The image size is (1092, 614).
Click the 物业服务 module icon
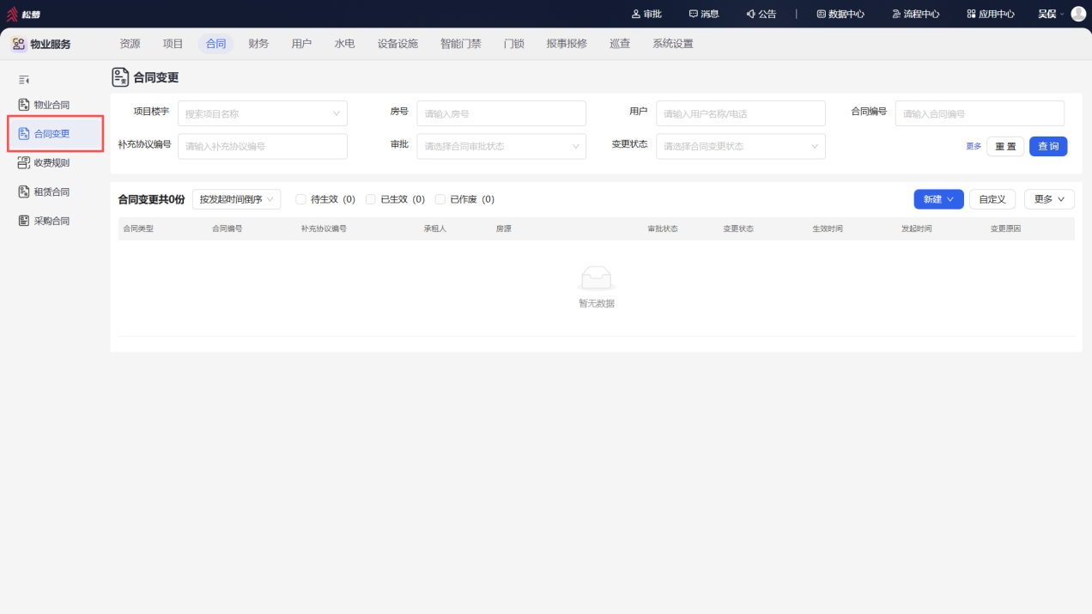click(x=18, y=44)
